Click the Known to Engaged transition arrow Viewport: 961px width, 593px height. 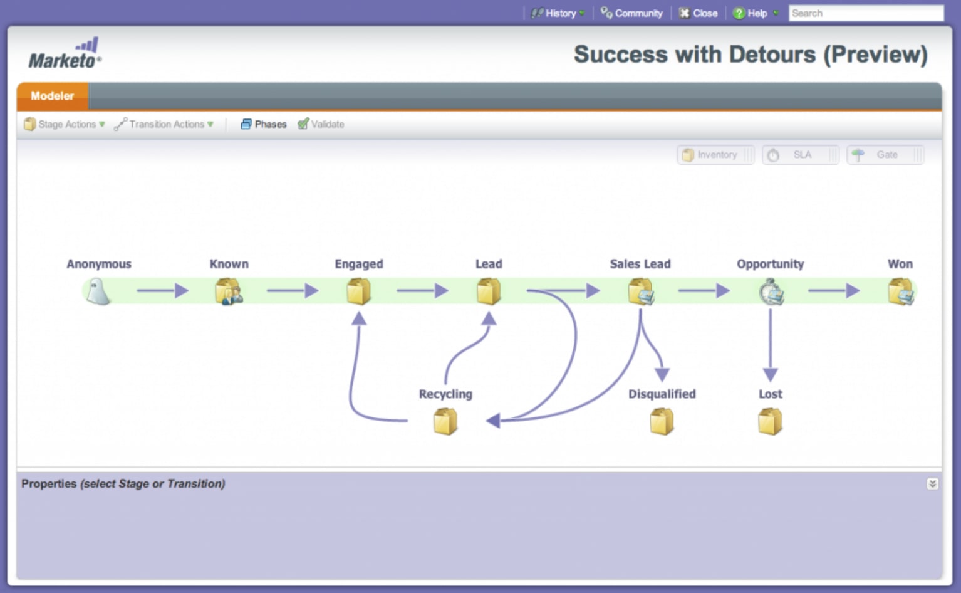293,291
